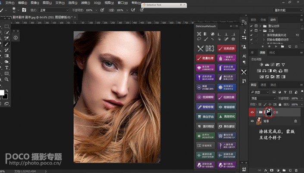Screen dimensions: 304x173
Task: Toggle checkbox for 默认动作 action set
Action: click(251, 25)
